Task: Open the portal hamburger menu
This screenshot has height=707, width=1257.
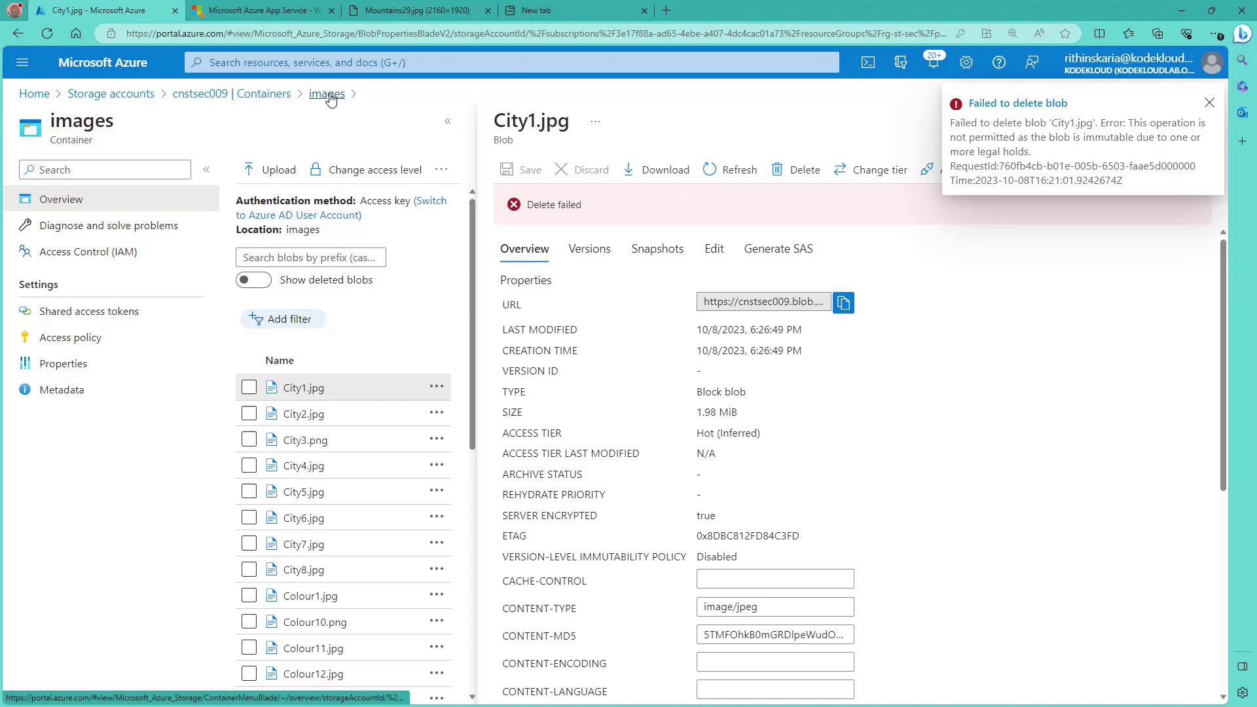Action: (22, 62)
